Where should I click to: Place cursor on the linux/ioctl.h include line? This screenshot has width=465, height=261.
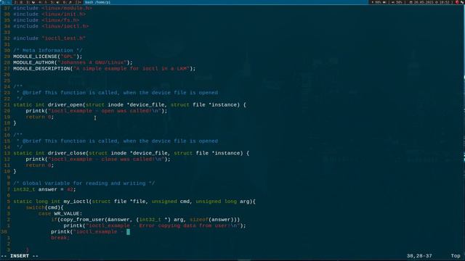coord(51,26)
